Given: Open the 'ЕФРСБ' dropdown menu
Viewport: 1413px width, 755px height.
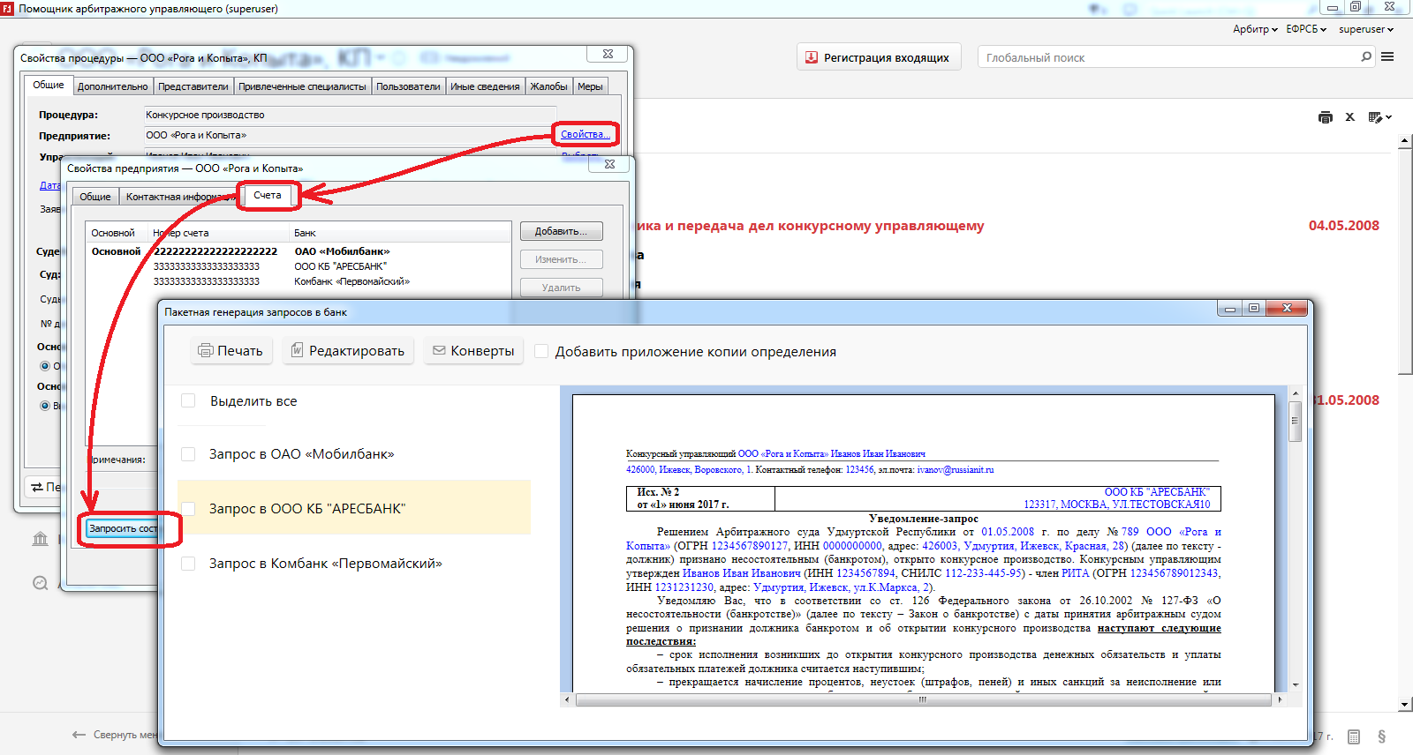Looking at the screenshot, I should tap(1306, 29).
